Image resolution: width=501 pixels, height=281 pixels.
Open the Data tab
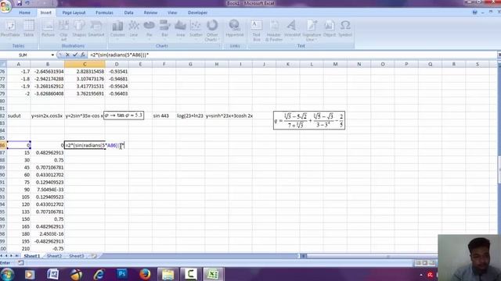pyautogui.click(x=128, y=12)
